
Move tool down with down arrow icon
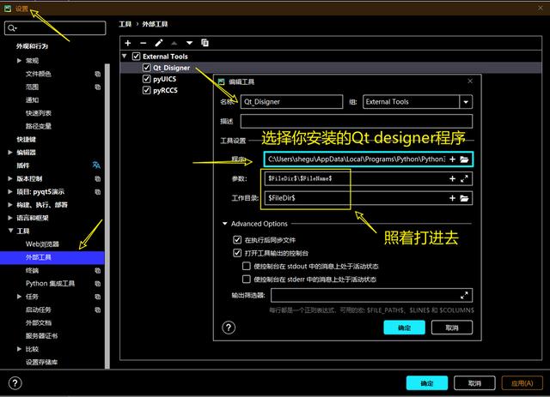(x=189, y=43)
